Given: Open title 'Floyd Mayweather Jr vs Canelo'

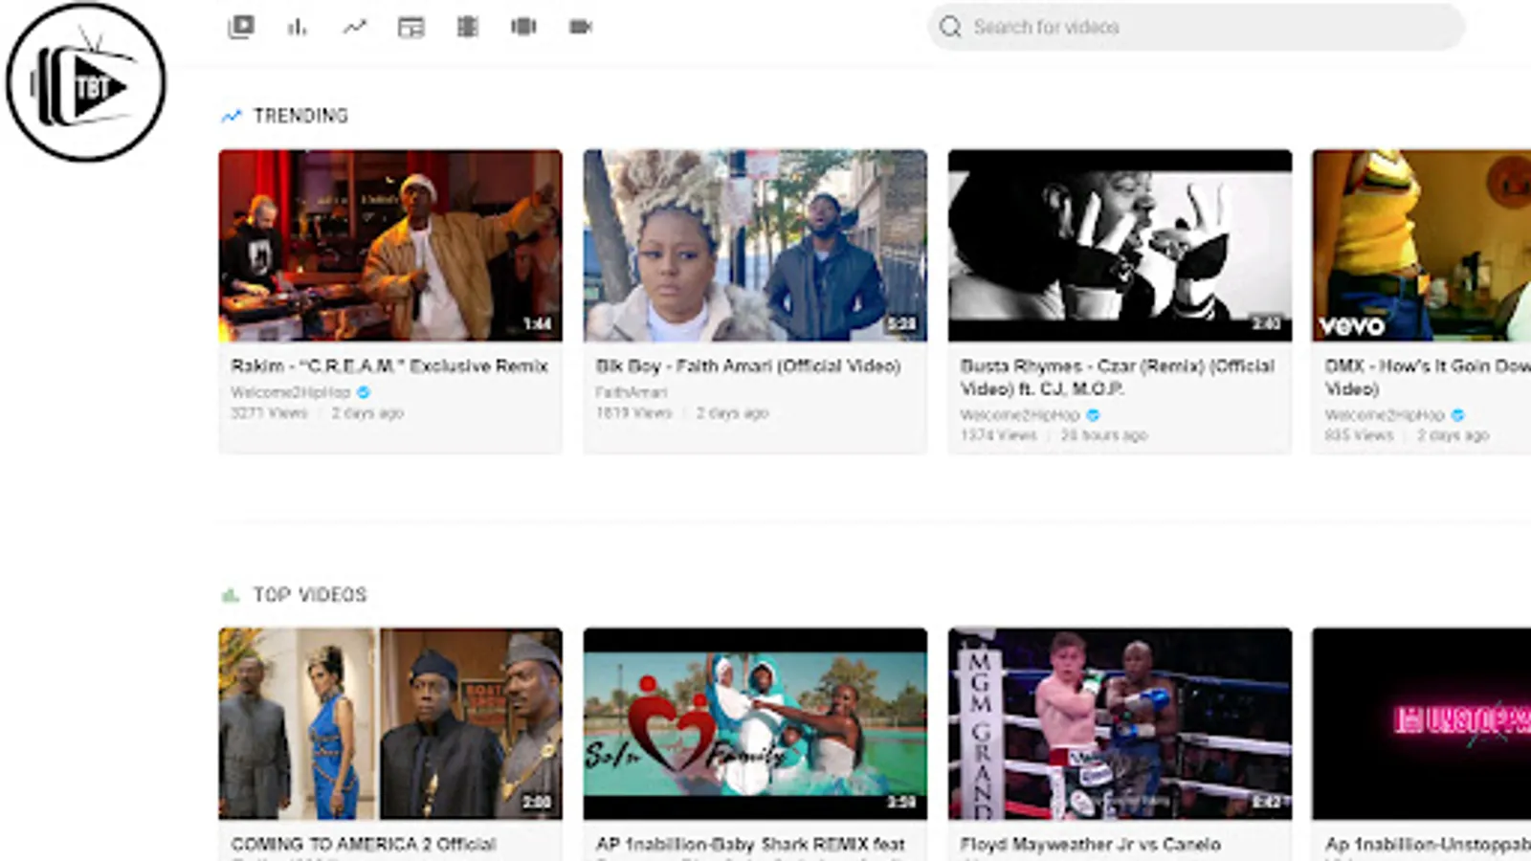Looking at the screenshot, I should tap(1091, 845).
